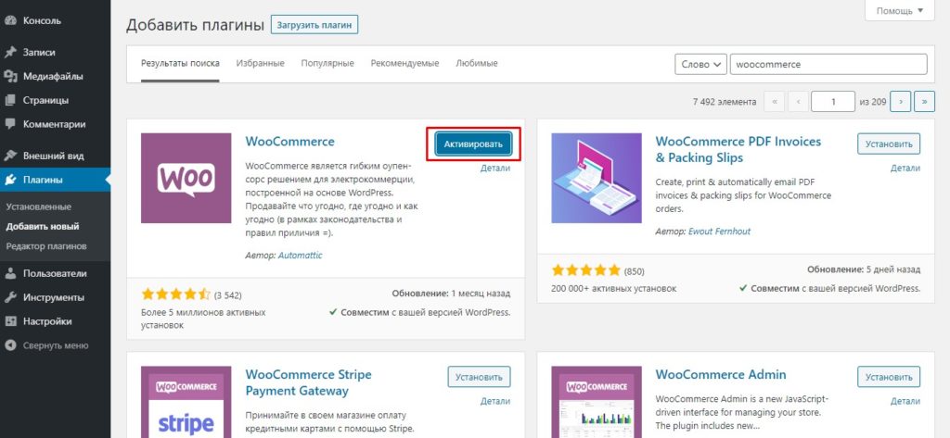Viewport: 950px width, 438px height.
Task: Open Детали link for WooCommerce Admin
Action: (x=905, y=401)
